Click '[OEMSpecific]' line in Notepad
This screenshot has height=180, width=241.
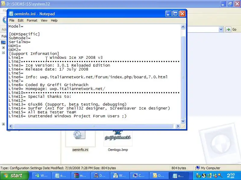click(x=24, y=34)
